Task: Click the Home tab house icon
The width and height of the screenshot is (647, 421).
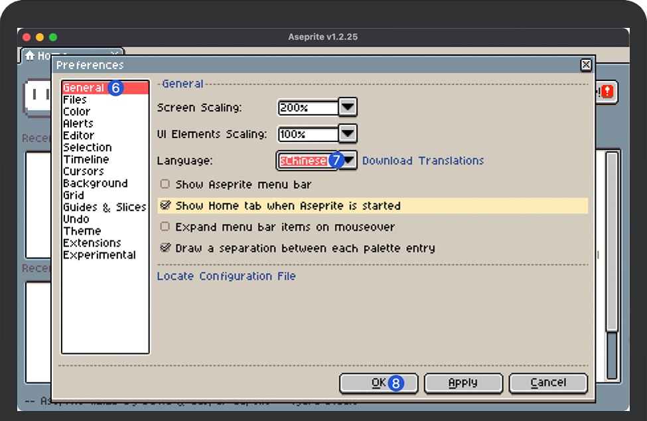Action: [30, 55]
